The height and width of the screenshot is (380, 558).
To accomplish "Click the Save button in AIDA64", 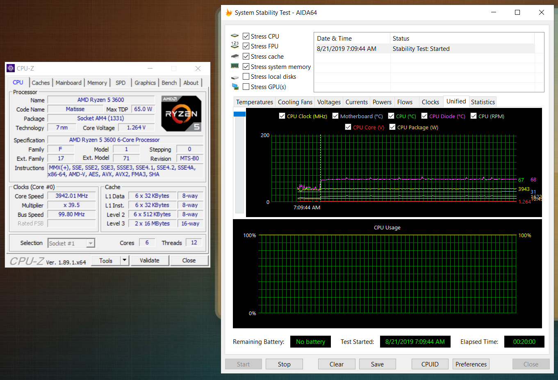I will coord(378,364).
